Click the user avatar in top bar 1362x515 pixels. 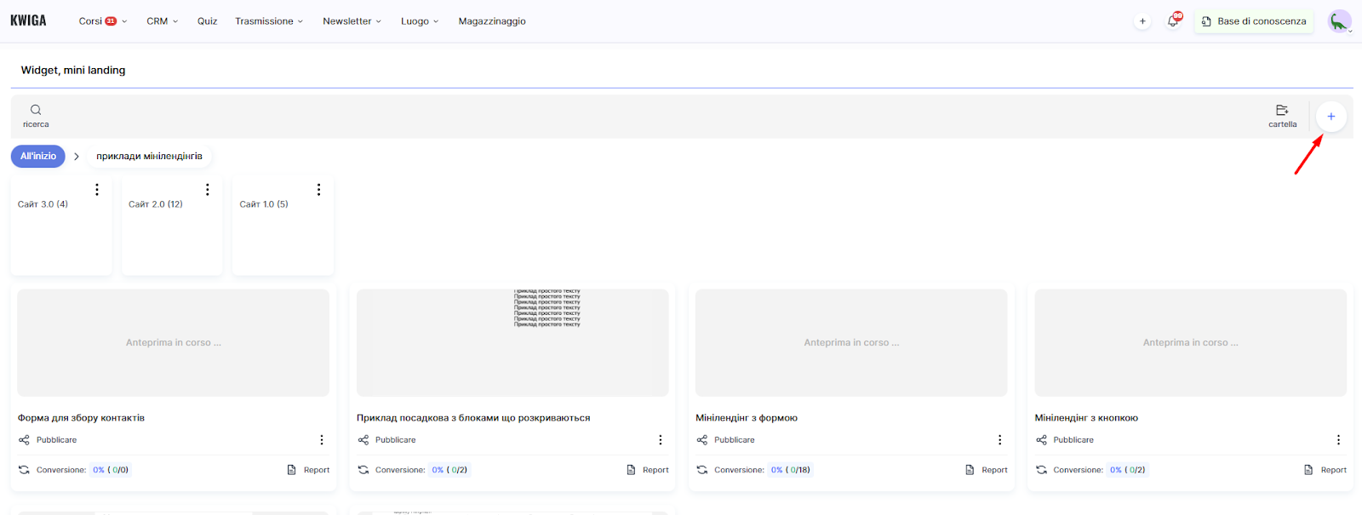1339,21
